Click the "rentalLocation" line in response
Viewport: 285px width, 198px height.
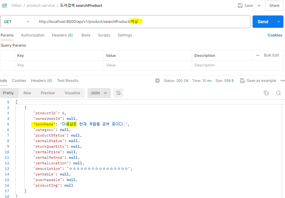click(x=59, y=163)
